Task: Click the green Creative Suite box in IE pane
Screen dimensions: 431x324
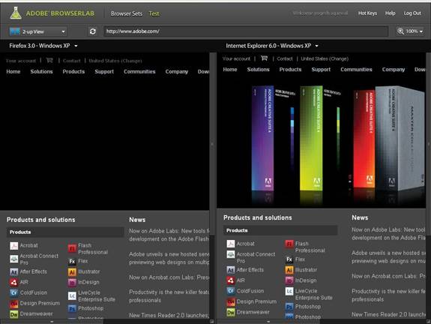Action: [x=311, y=139]
